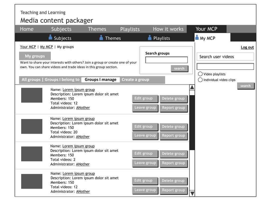Click the person icon beside My MCP

pos(197,37)
